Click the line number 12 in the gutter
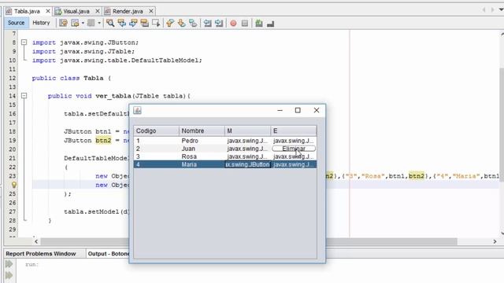 [x=13, y=78]
